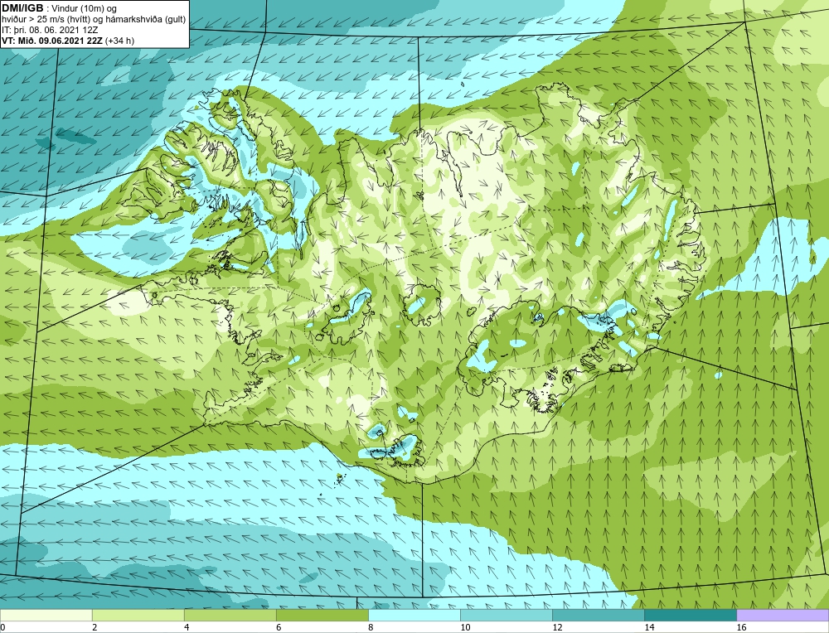
Task: Click the 'IT: þri. 08. 06. 2021 12Z' line
Action: click(x=51, y=30)
